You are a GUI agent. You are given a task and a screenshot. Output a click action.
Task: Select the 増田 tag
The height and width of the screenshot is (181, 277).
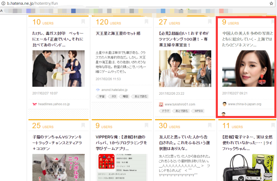coord(125,97)
